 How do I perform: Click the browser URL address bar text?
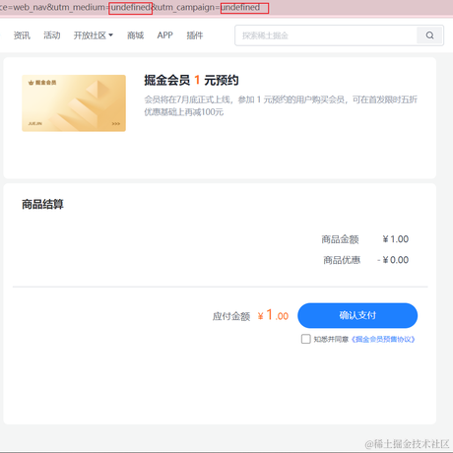(x=131, y=7)
